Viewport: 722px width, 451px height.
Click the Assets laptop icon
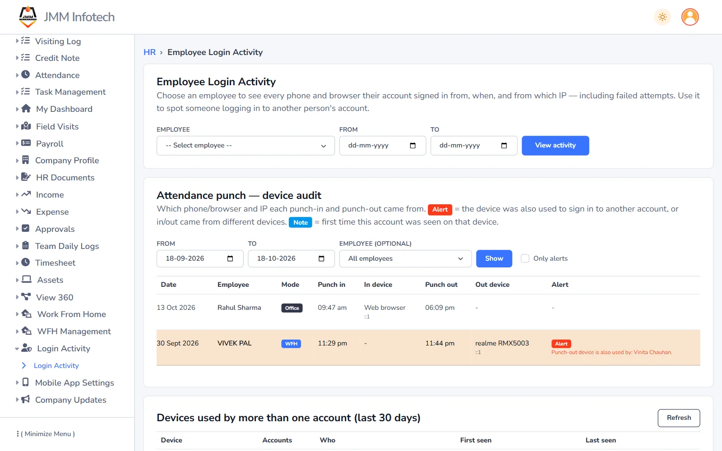[27, 279]
